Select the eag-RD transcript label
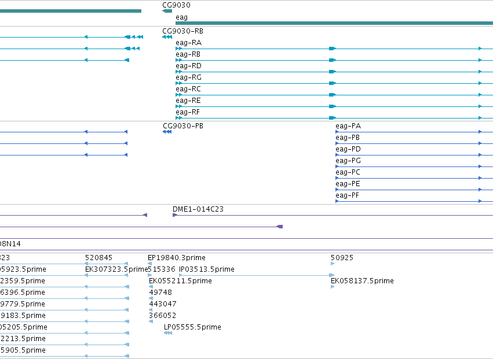Screen dimensions: 493x359 coord(188,66)
